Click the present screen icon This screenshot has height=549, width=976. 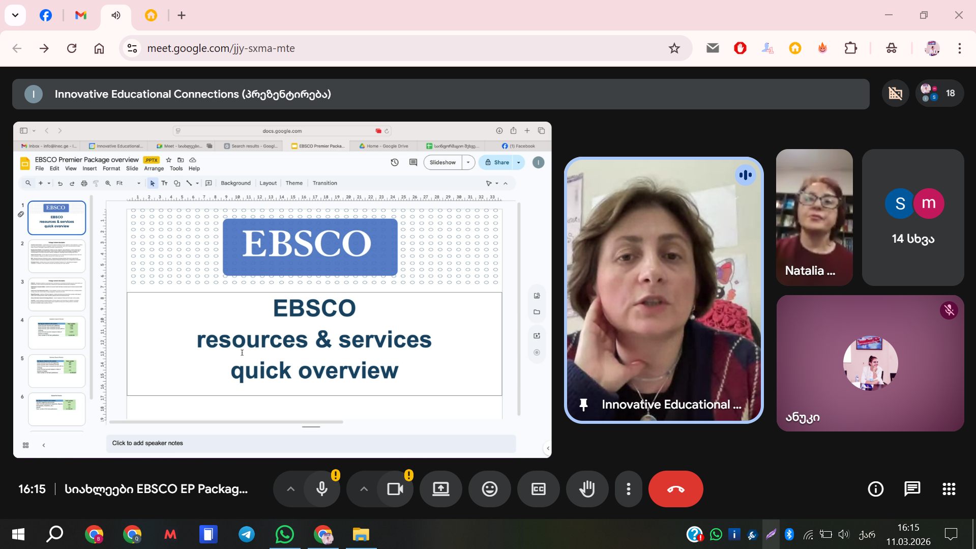coord(440,489)
